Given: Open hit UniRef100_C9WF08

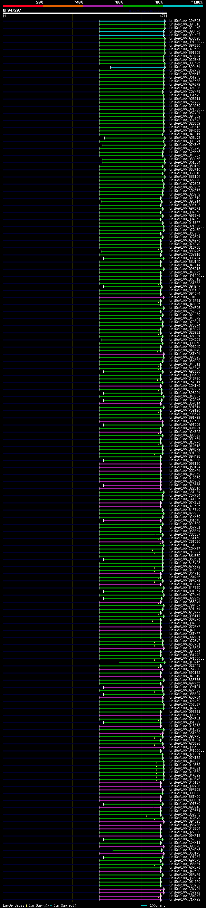Looking at the screenshot, I should [x=184, y=21].
